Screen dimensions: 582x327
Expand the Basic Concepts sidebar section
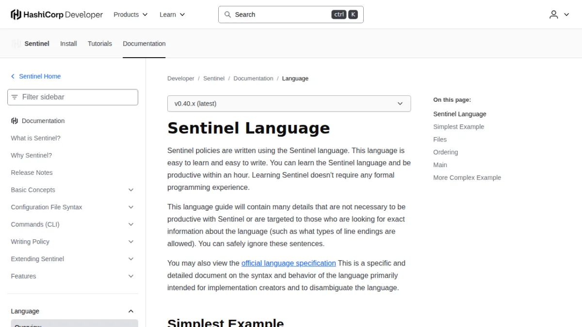131,190
